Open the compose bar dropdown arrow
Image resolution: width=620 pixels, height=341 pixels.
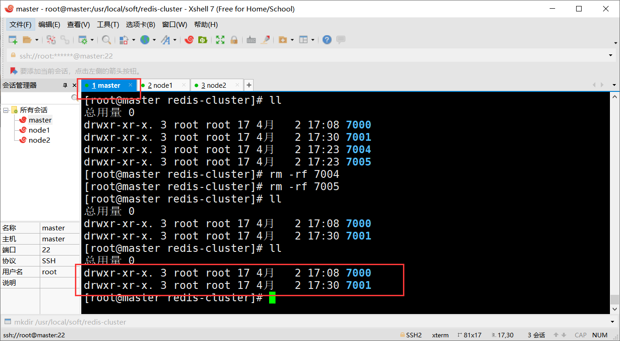click(614, 322)
